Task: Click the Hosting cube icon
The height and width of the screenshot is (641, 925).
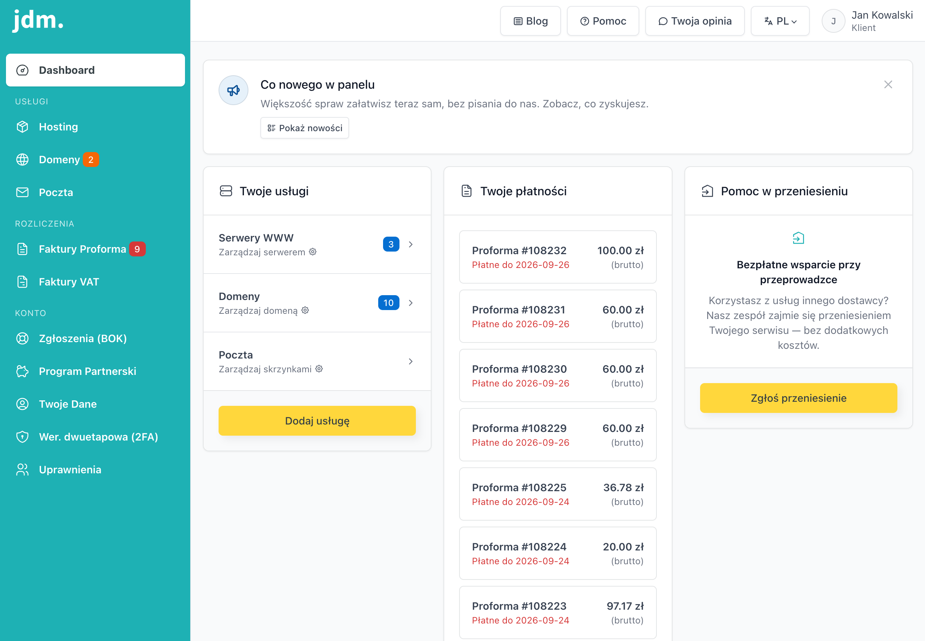Action: [x=22, y=127]
